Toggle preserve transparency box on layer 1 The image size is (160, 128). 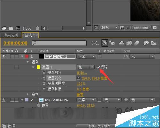pyautogui.click(x=100, y=56)
